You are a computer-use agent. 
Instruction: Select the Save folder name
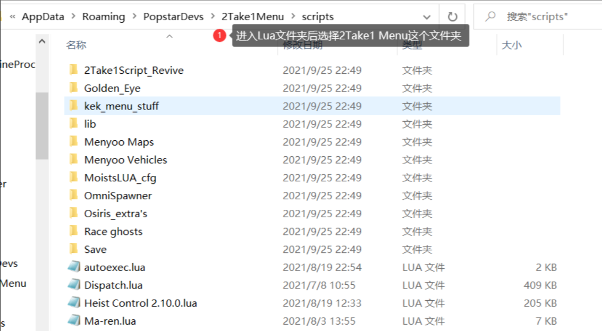click(x=95, y=250)
